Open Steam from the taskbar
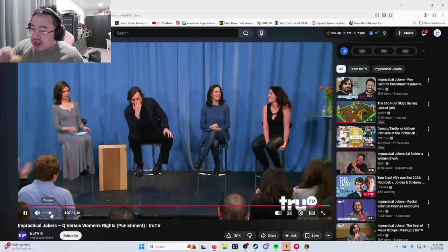 [255, 246]
